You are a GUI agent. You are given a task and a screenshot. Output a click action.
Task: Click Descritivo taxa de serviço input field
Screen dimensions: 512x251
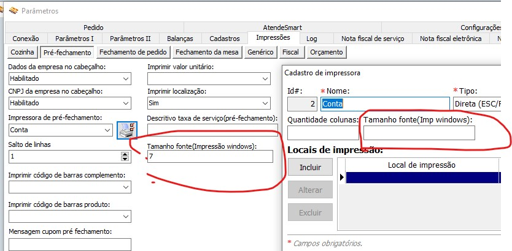[x=212, y=130]
